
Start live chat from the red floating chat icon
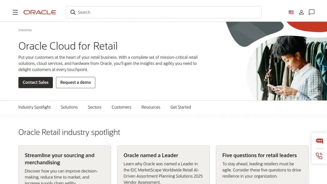pos(319,141)
